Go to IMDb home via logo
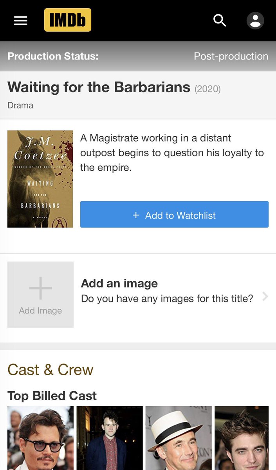 [x=68, y=20]
